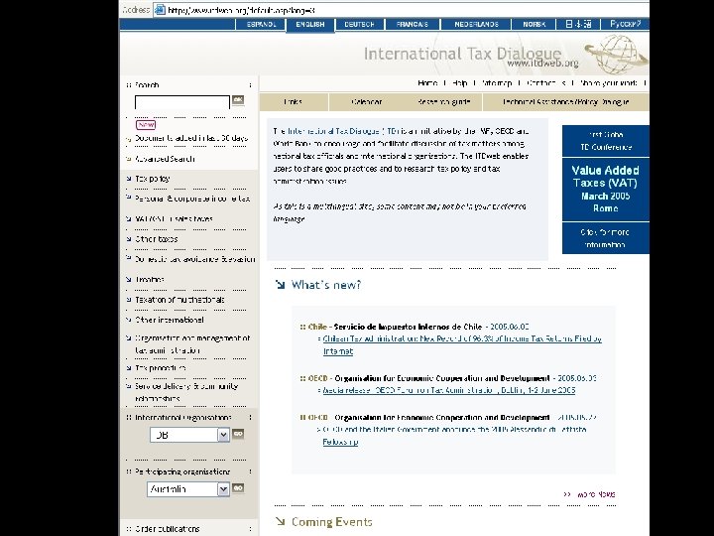Image resolution: width=714 pixels, height=536 pixels.
Task: Open Taxation of multinationals category
Action: click(x=179, y=300)
